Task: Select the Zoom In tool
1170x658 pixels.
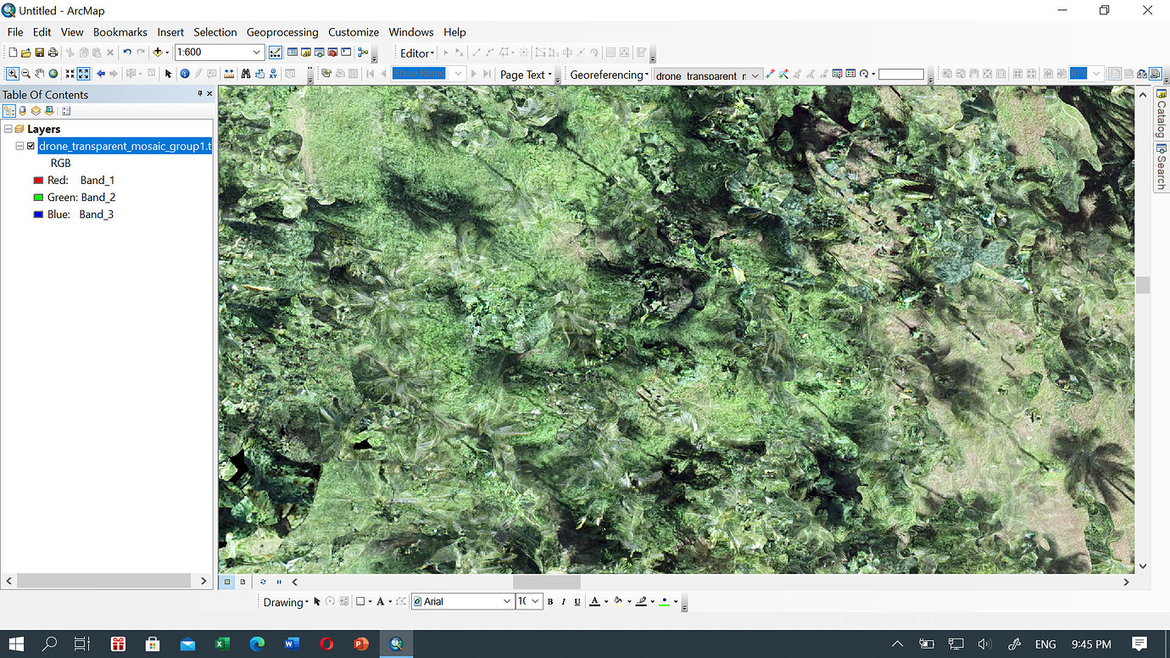Action: click(x=12, y=73)
